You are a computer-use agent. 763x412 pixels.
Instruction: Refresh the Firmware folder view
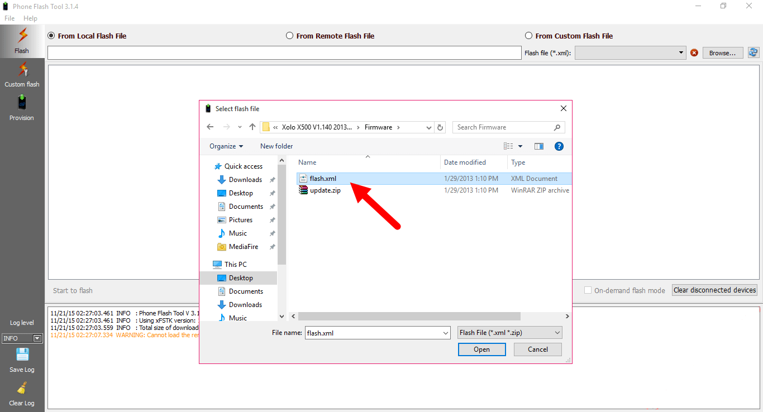(440, 127)
